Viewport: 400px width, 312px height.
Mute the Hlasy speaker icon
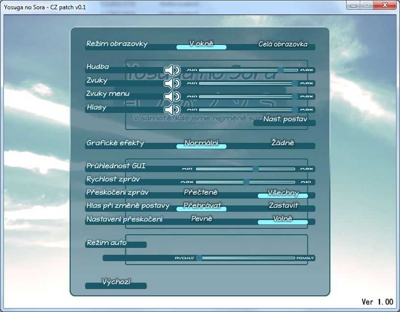(172, 110)
